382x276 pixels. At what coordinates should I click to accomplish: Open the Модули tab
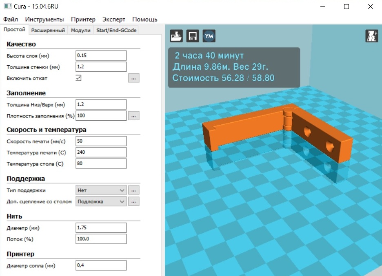[x=80, y=30]
